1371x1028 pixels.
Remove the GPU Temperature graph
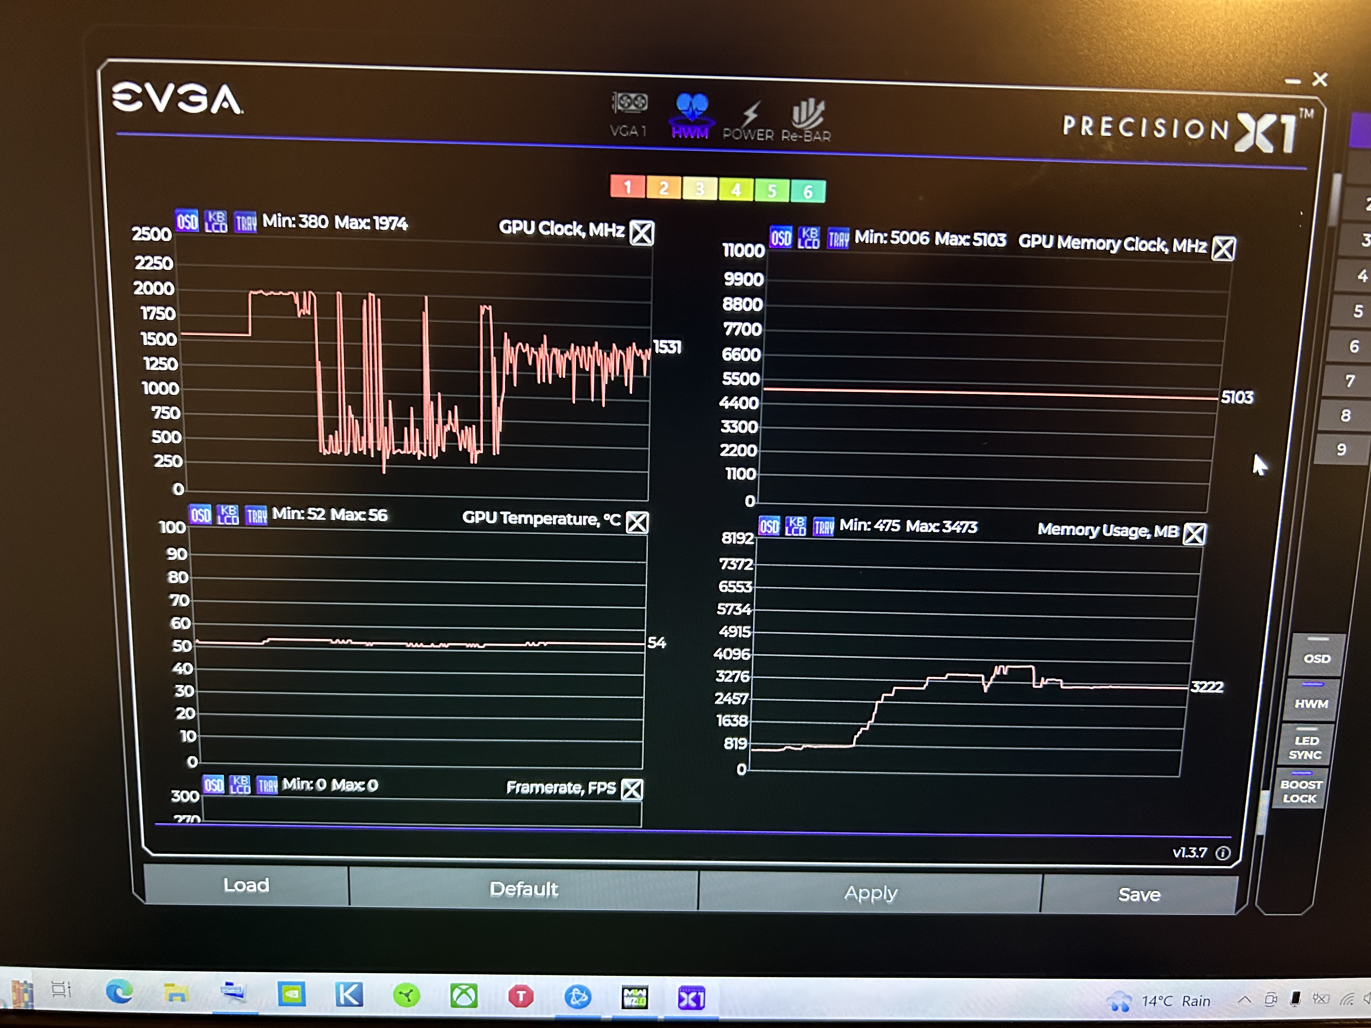coord(637,522)
